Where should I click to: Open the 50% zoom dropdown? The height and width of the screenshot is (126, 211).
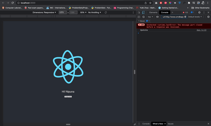click(83, 12)
